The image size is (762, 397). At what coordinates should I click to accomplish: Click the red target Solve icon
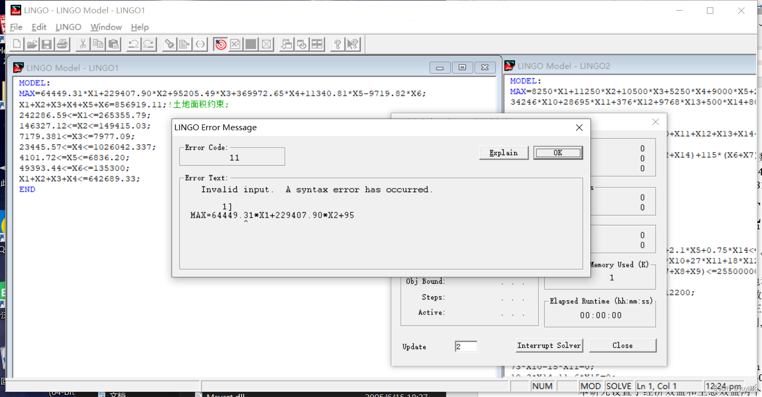220,44
